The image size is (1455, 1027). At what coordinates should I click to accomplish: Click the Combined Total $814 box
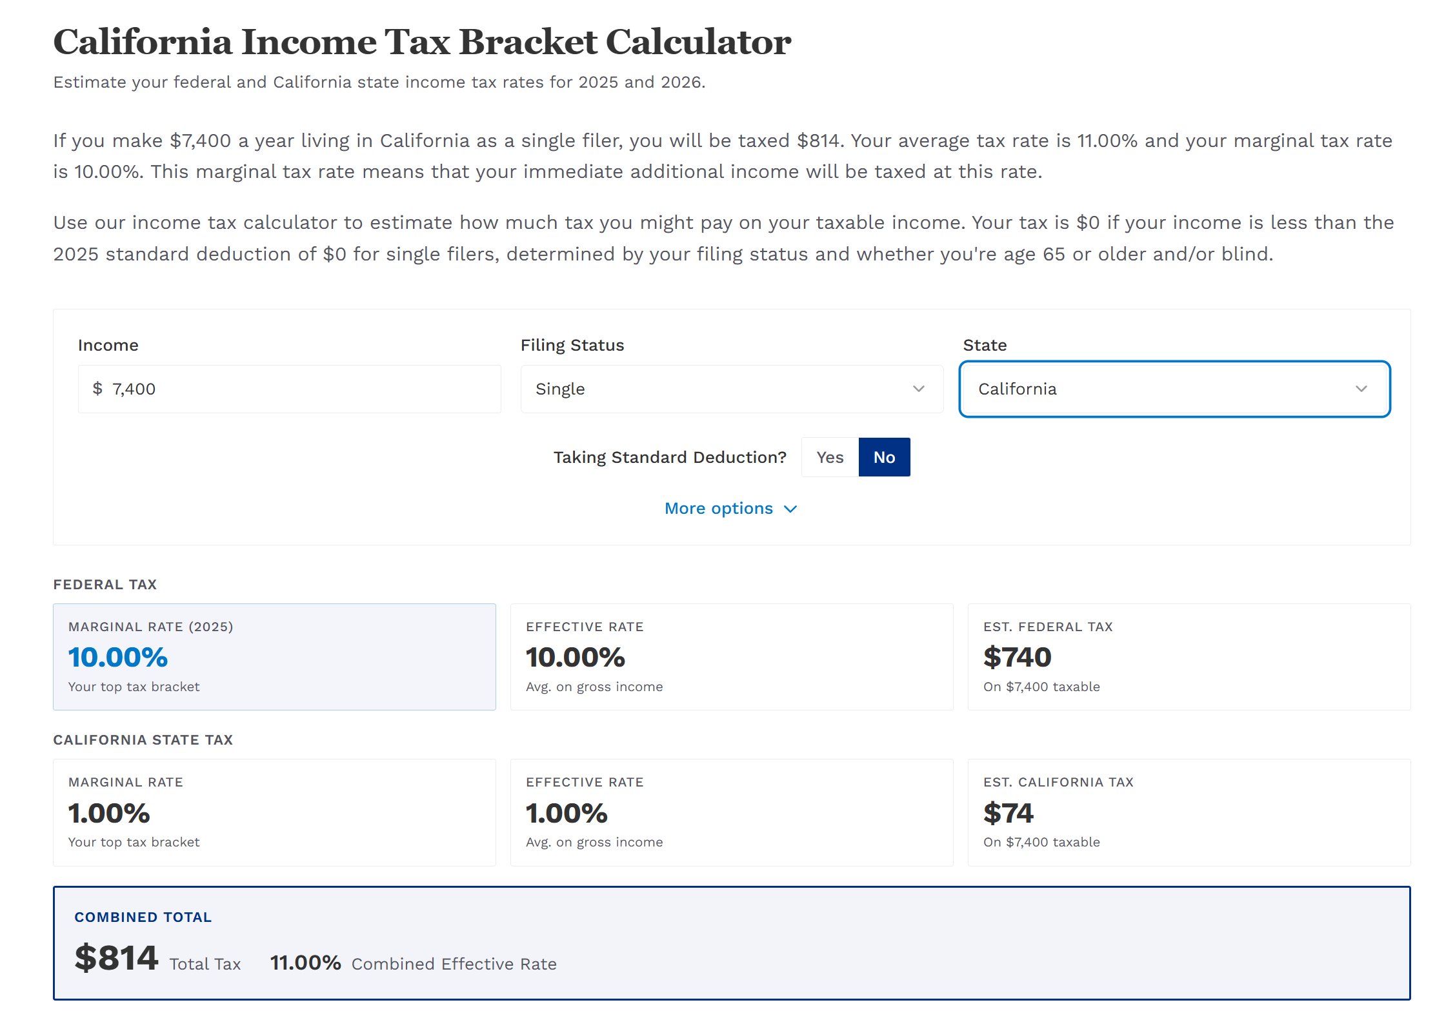coord(732,943)
